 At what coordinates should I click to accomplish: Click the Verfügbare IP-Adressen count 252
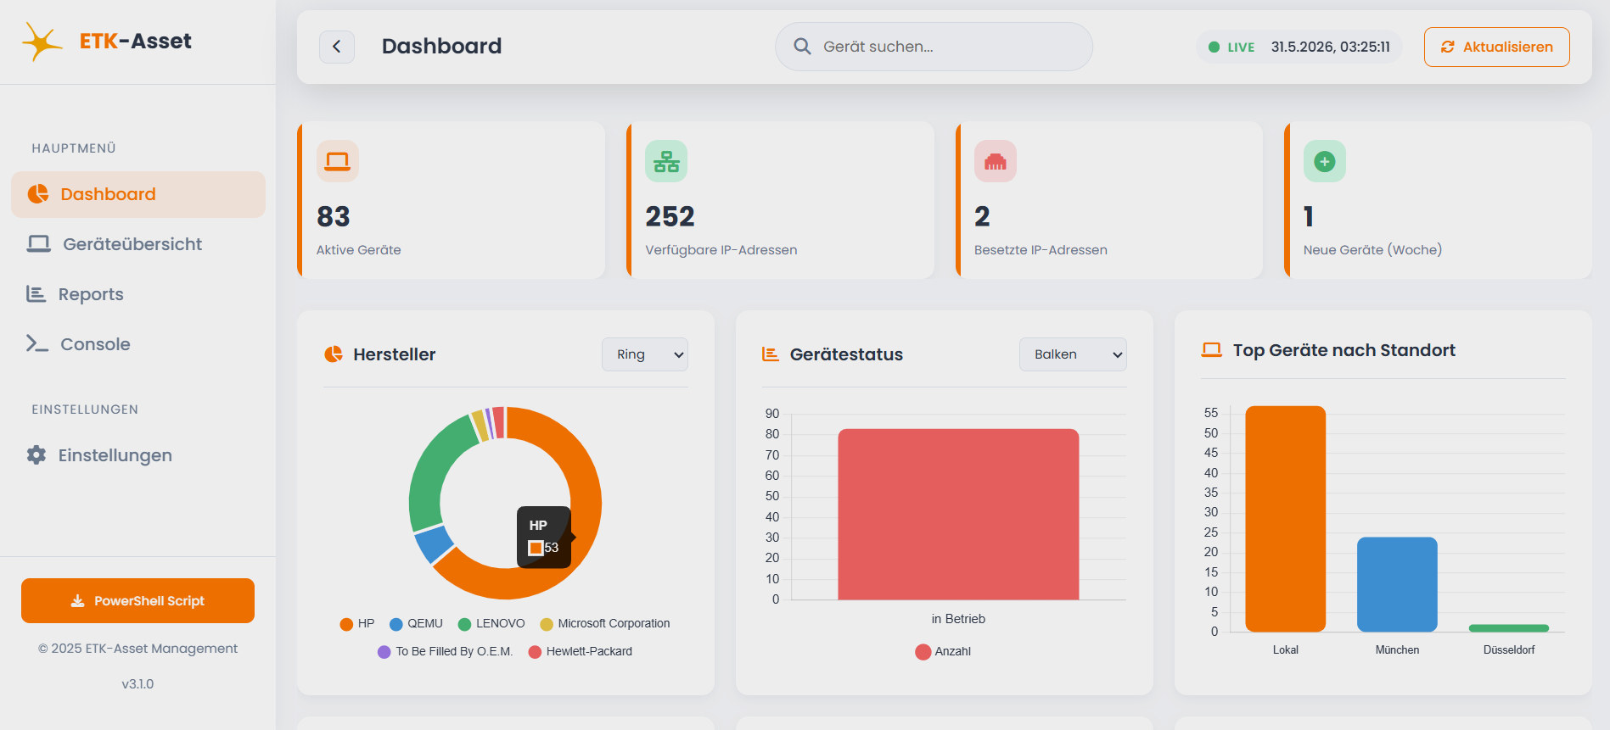coord(670,217)
